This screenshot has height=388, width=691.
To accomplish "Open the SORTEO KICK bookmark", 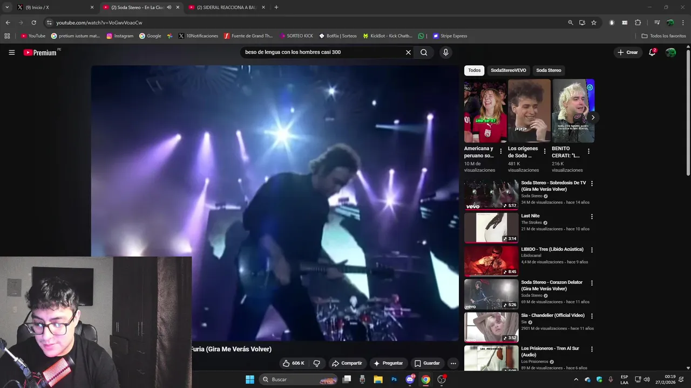I will (x=296, y=36).
